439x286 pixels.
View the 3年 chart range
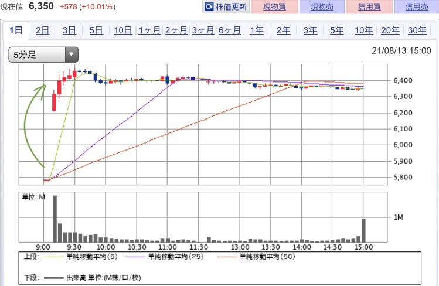pyautogui.click(x=310, y=30)
